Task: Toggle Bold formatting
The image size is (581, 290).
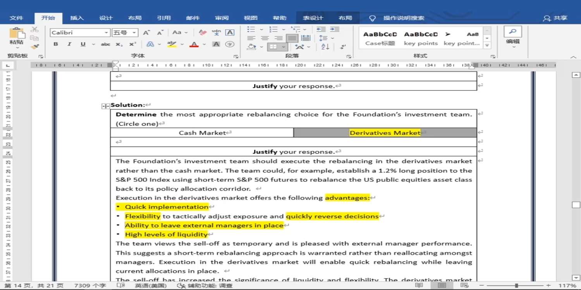Action: (56, 44)
